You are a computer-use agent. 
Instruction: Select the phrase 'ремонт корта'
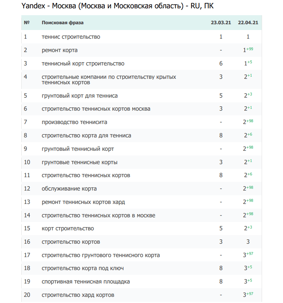pos(60,50)
